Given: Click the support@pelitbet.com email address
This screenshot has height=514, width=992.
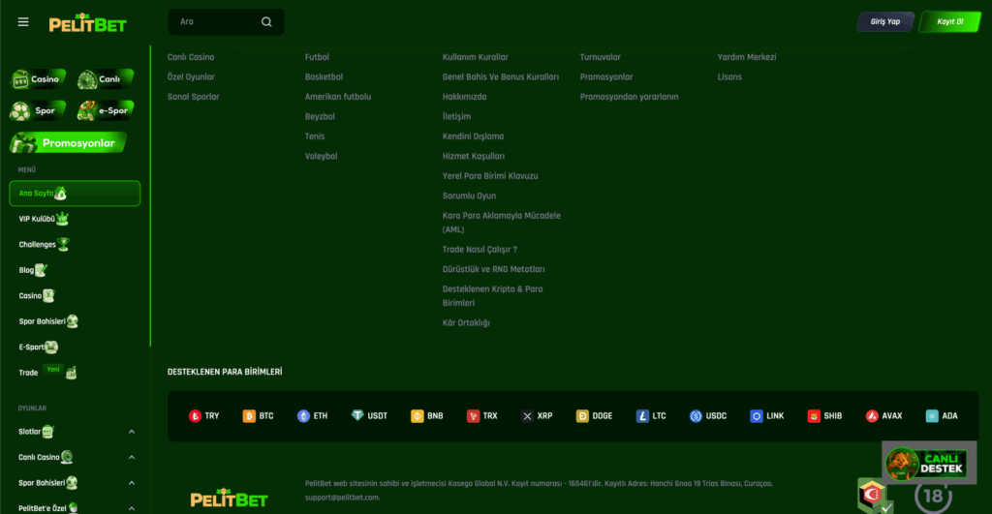Looking at the screenshot, I should [x=342, y=498].
